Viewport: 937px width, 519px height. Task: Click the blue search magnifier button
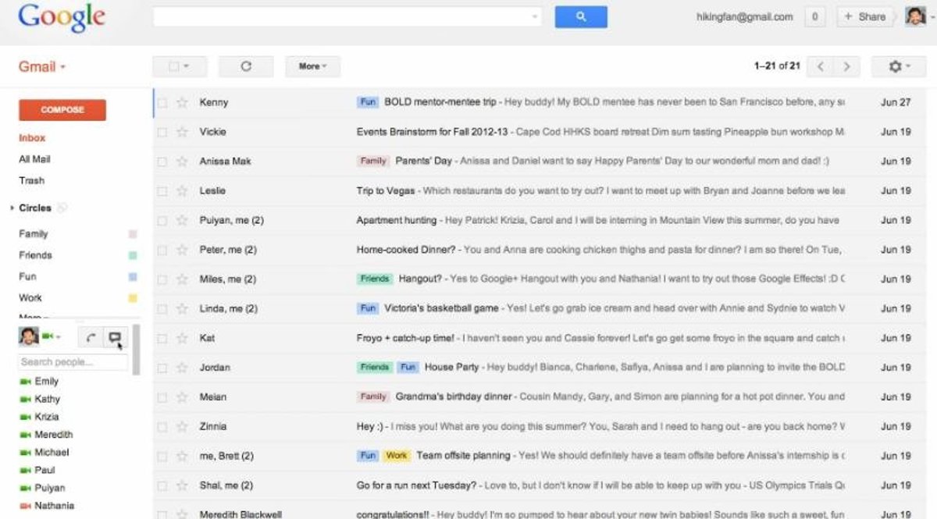click(580, 16)
